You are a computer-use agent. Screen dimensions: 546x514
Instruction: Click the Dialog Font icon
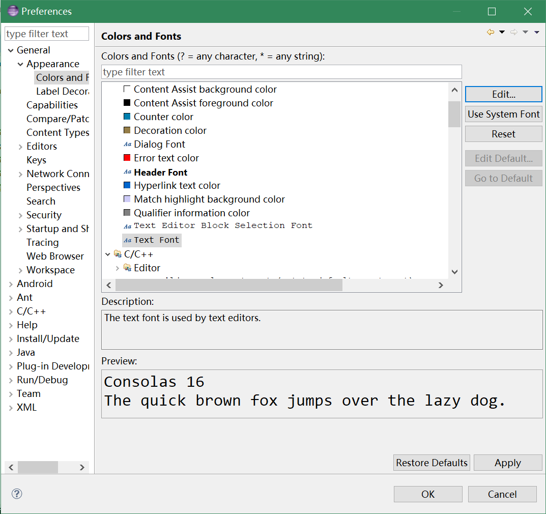click(x=127, y=145)
